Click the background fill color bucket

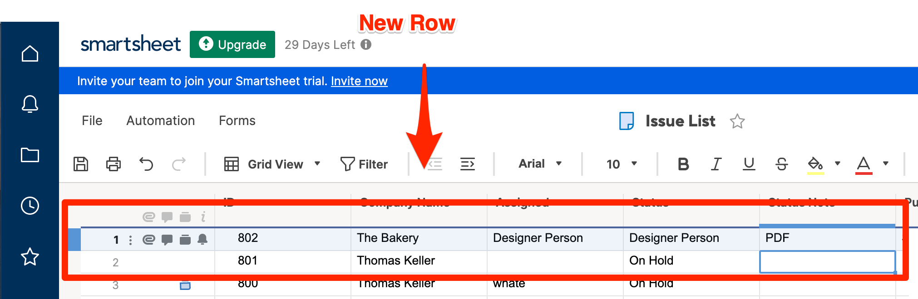(x=815, y=164)
